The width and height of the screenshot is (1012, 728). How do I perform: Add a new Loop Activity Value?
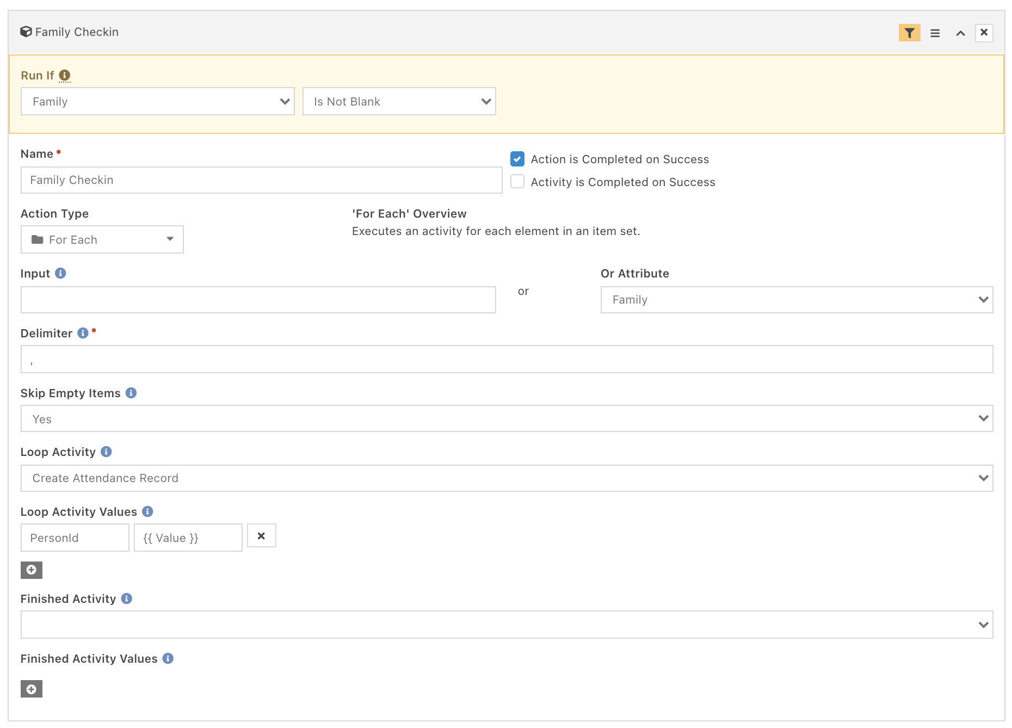tap(32, 570)
